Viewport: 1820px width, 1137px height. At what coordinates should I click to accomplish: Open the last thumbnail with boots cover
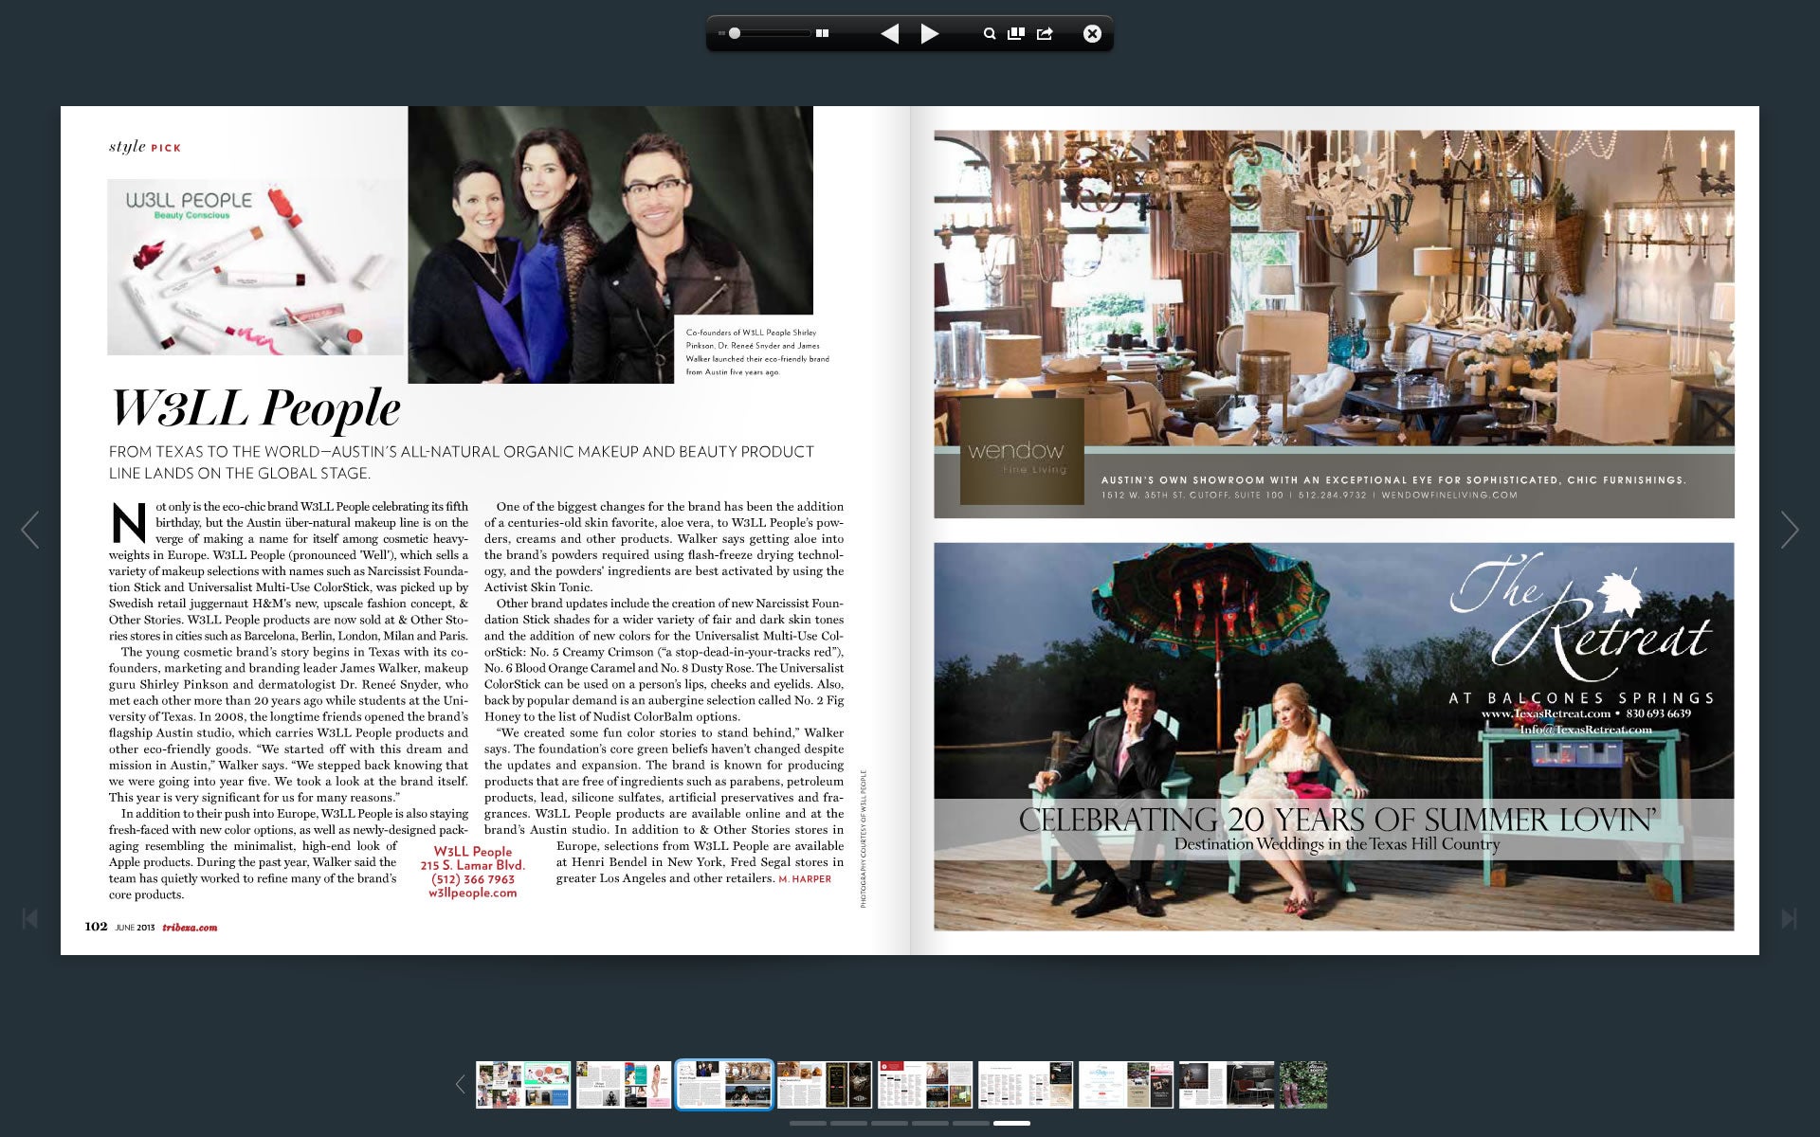[x=1303, y=1085]
